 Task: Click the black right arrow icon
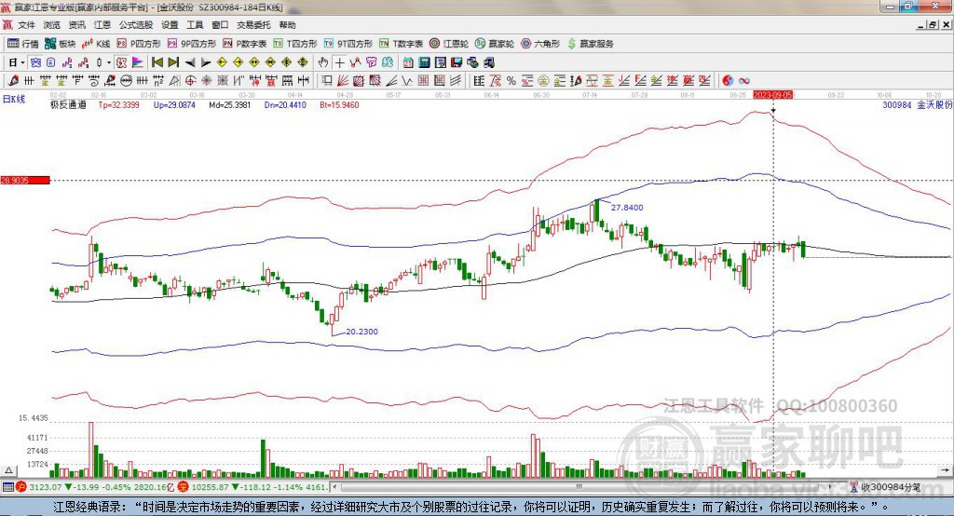tap(206, 62)
